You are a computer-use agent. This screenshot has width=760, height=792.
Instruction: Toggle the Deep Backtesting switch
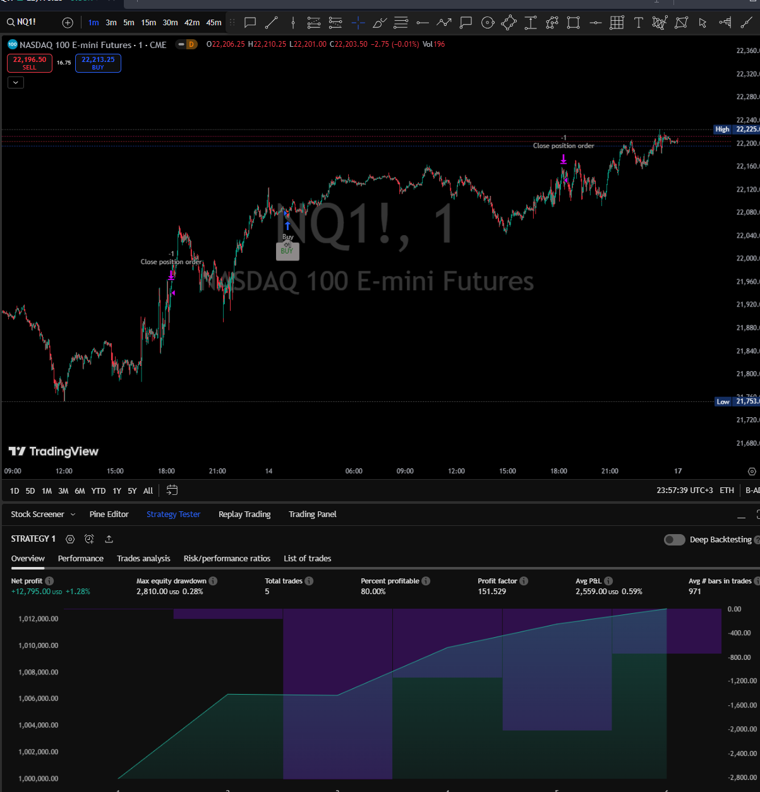coord(675,540)
